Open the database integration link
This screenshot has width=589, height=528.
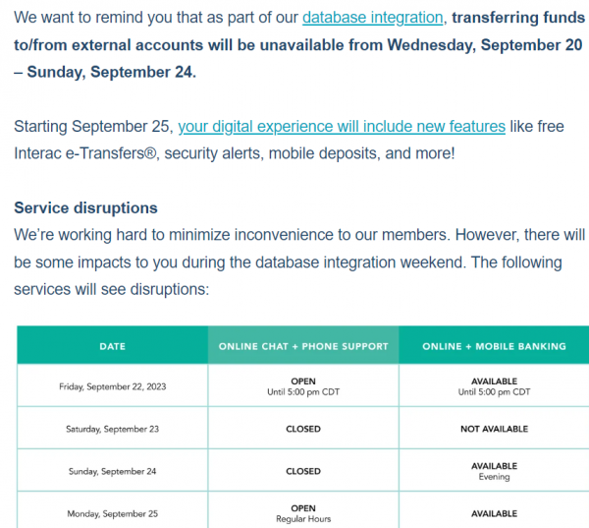point(372,17)
